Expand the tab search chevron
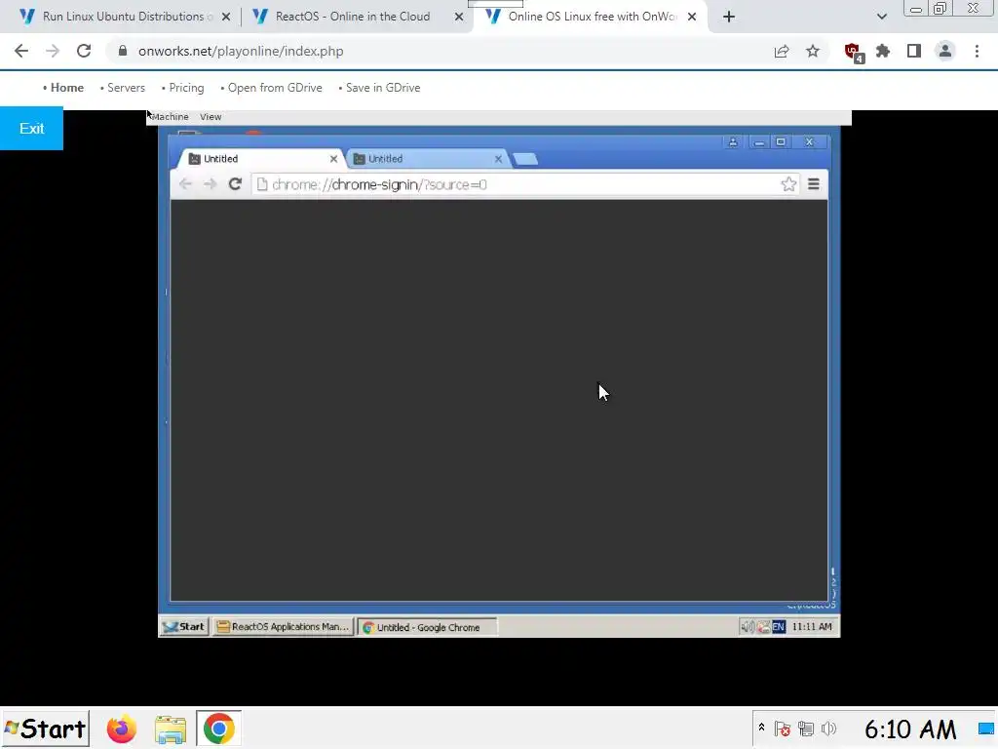 (x=881, y=17)
